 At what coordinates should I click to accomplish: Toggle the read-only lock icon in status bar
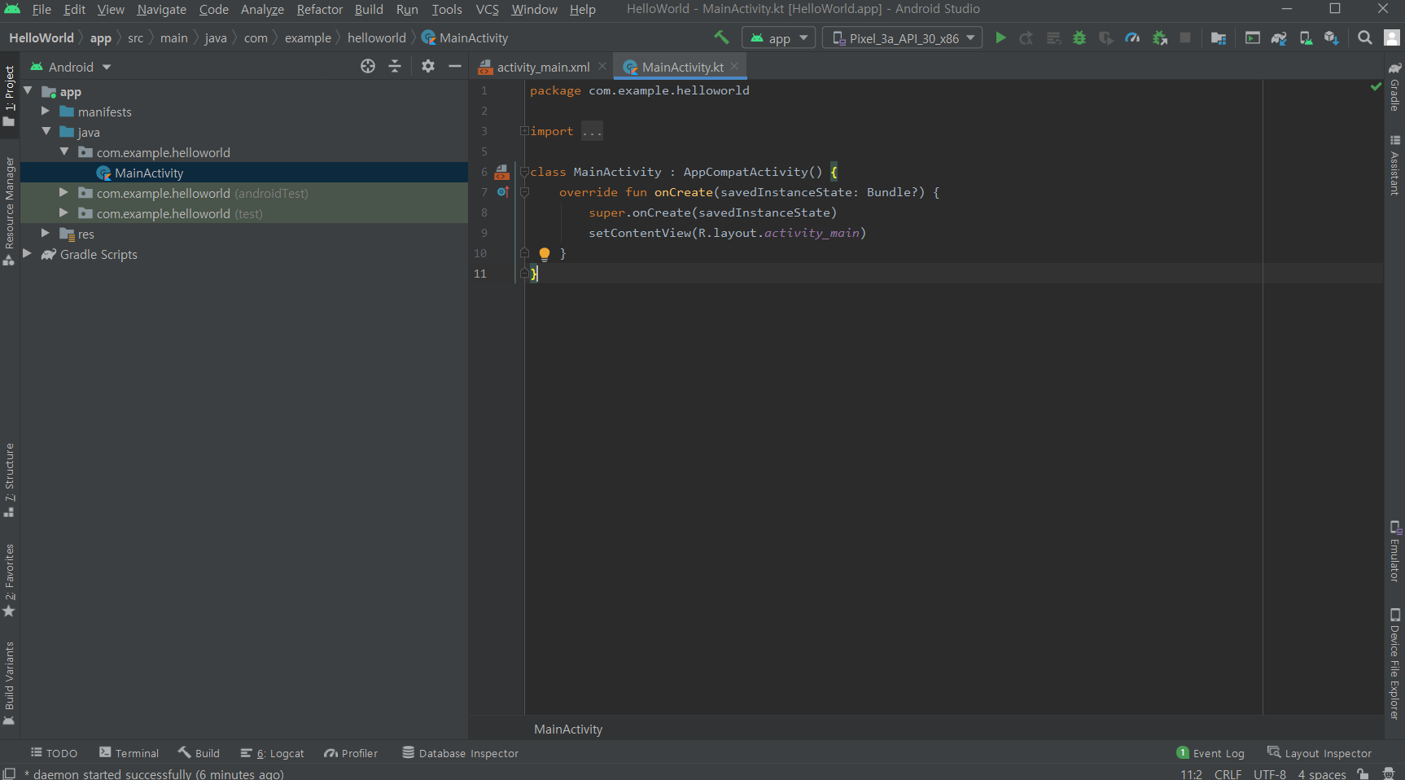(1363, 774)
